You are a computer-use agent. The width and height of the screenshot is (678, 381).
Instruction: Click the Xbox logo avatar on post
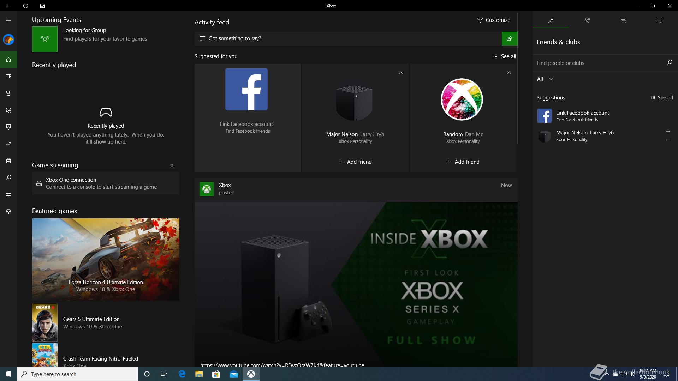click(207, 189)
